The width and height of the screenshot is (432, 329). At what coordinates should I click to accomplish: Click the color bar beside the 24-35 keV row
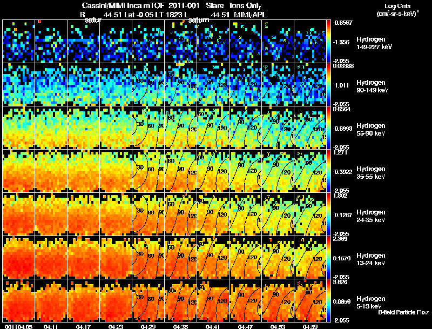[x=328, y=214]
